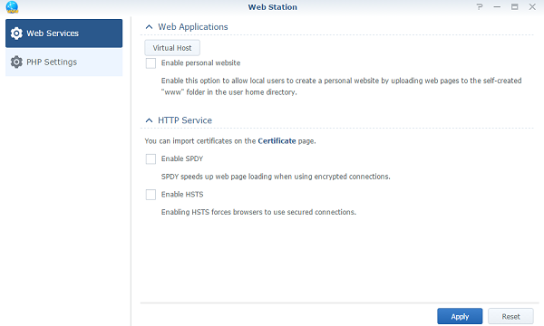Click the HTTP Service section heading
The height and width of the screenshot is (326, 544).
(x=185, y=120)
